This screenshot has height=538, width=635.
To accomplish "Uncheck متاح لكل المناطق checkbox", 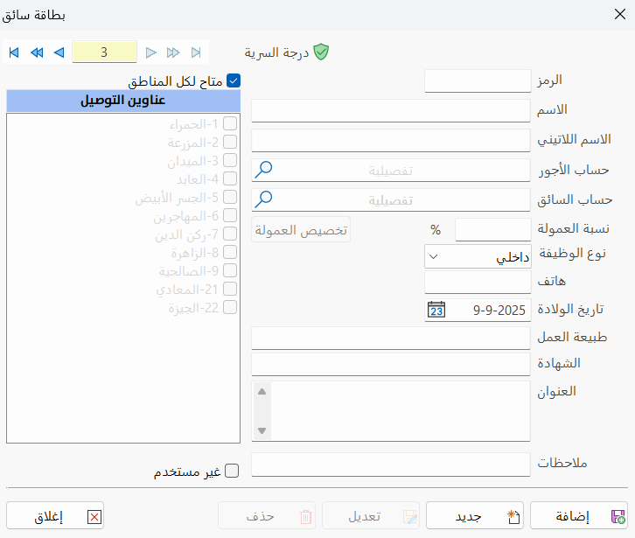I will 234,80.
